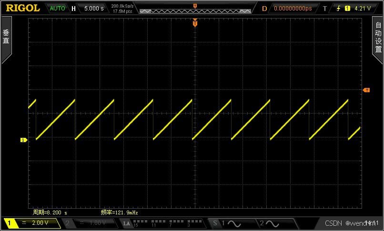
Task: Click the 17.5M pts memory depth
Action: 122,11
